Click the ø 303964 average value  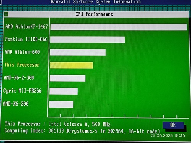click(113, 131)
